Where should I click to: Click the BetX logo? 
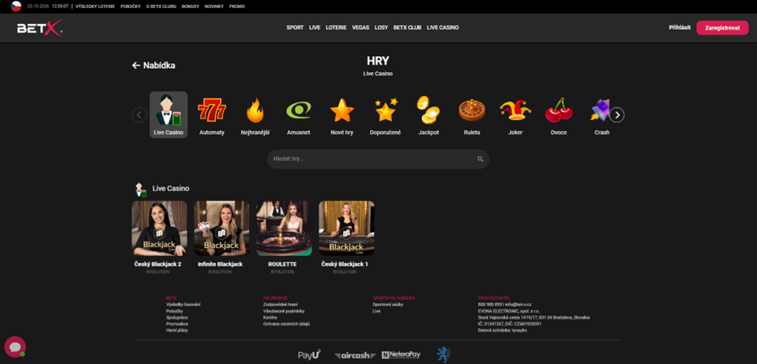pyautogui.click(x=39, y=28)
